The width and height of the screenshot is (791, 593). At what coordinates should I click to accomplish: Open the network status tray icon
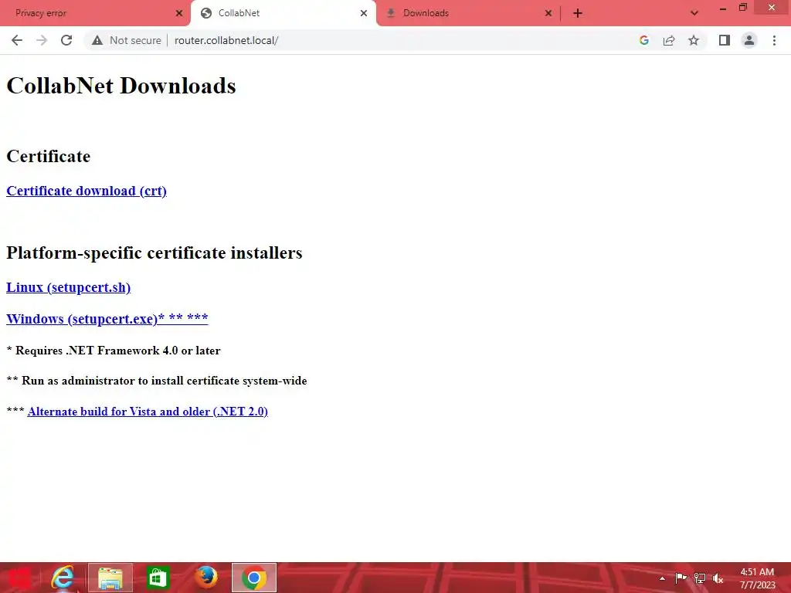coord(700,578)
